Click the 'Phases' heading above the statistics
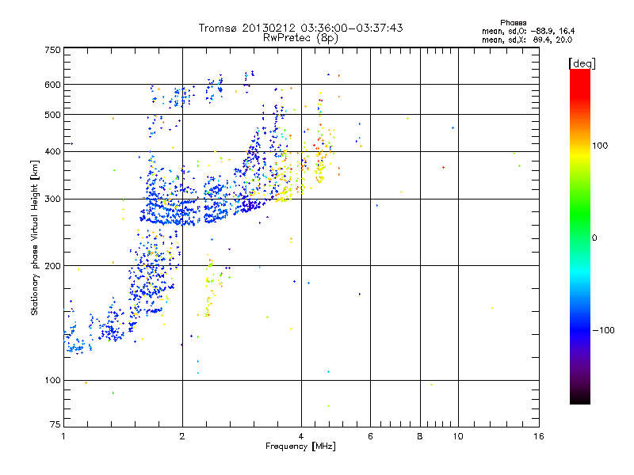 [513, 23]
